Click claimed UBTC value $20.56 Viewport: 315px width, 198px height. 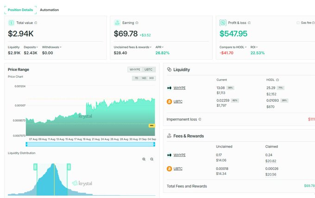(271, 174)
